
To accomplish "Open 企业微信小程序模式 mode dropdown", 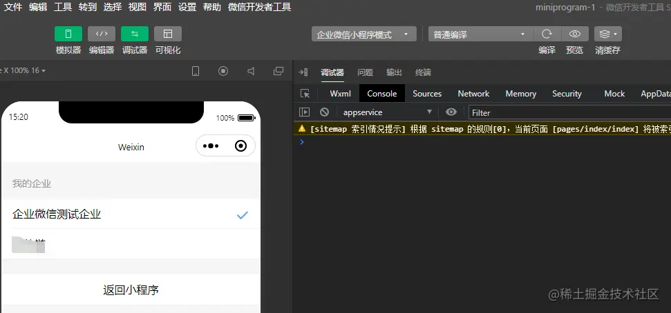I will pos(363,34).
